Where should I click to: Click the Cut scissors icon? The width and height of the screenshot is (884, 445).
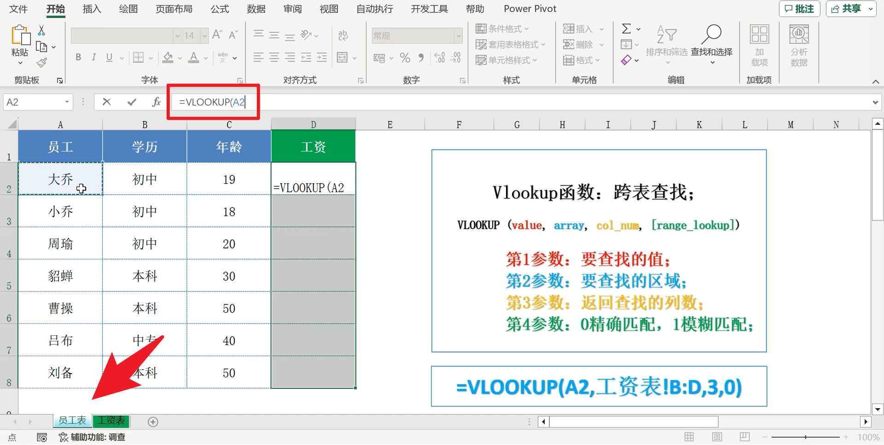click(41, 30)
